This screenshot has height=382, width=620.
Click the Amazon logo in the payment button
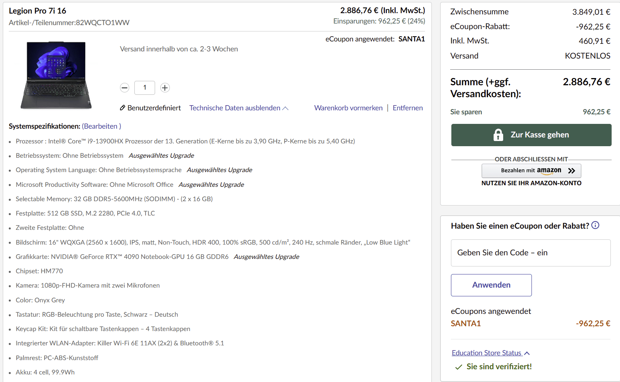pos(549,170)
